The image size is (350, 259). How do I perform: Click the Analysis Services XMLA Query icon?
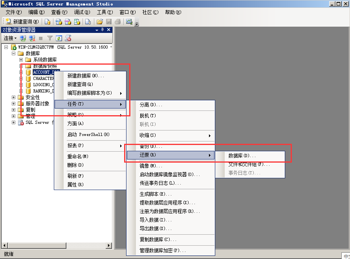point(77,22)
